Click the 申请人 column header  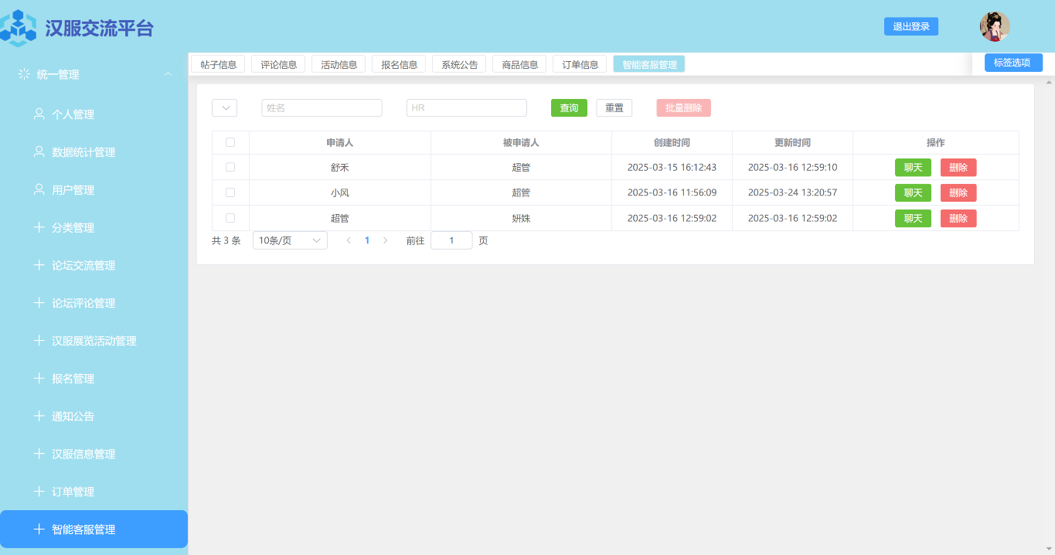(340, 143)
